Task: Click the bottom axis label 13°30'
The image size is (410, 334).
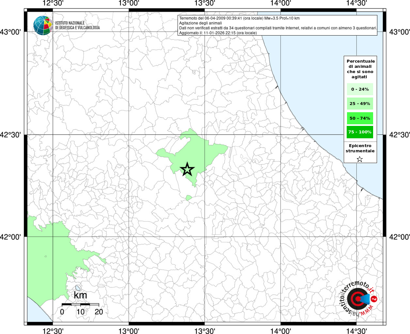Action: click(205, 331)
